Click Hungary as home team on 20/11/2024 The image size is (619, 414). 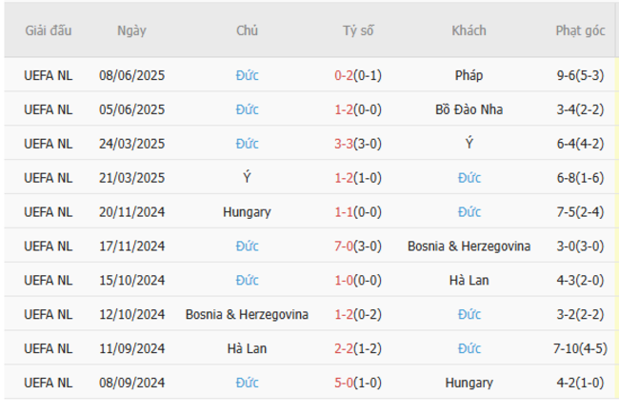tap(248, 212)
